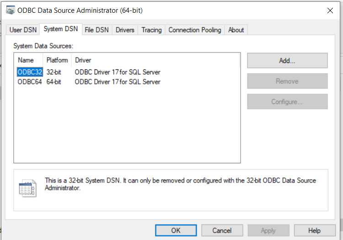Click the ODBC Administrator title bar icon
Image resolution: width=343 pixels, height=240 pixels.
(x=10, y=10)
